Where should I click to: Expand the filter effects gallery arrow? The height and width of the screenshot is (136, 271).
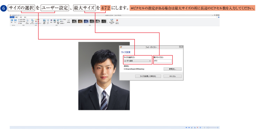pyautogui.click(x=107, y=23)
